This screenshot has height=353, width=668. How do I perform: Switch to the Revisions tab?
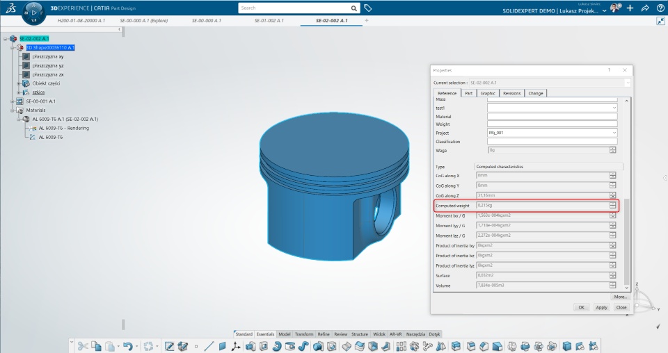511,93
